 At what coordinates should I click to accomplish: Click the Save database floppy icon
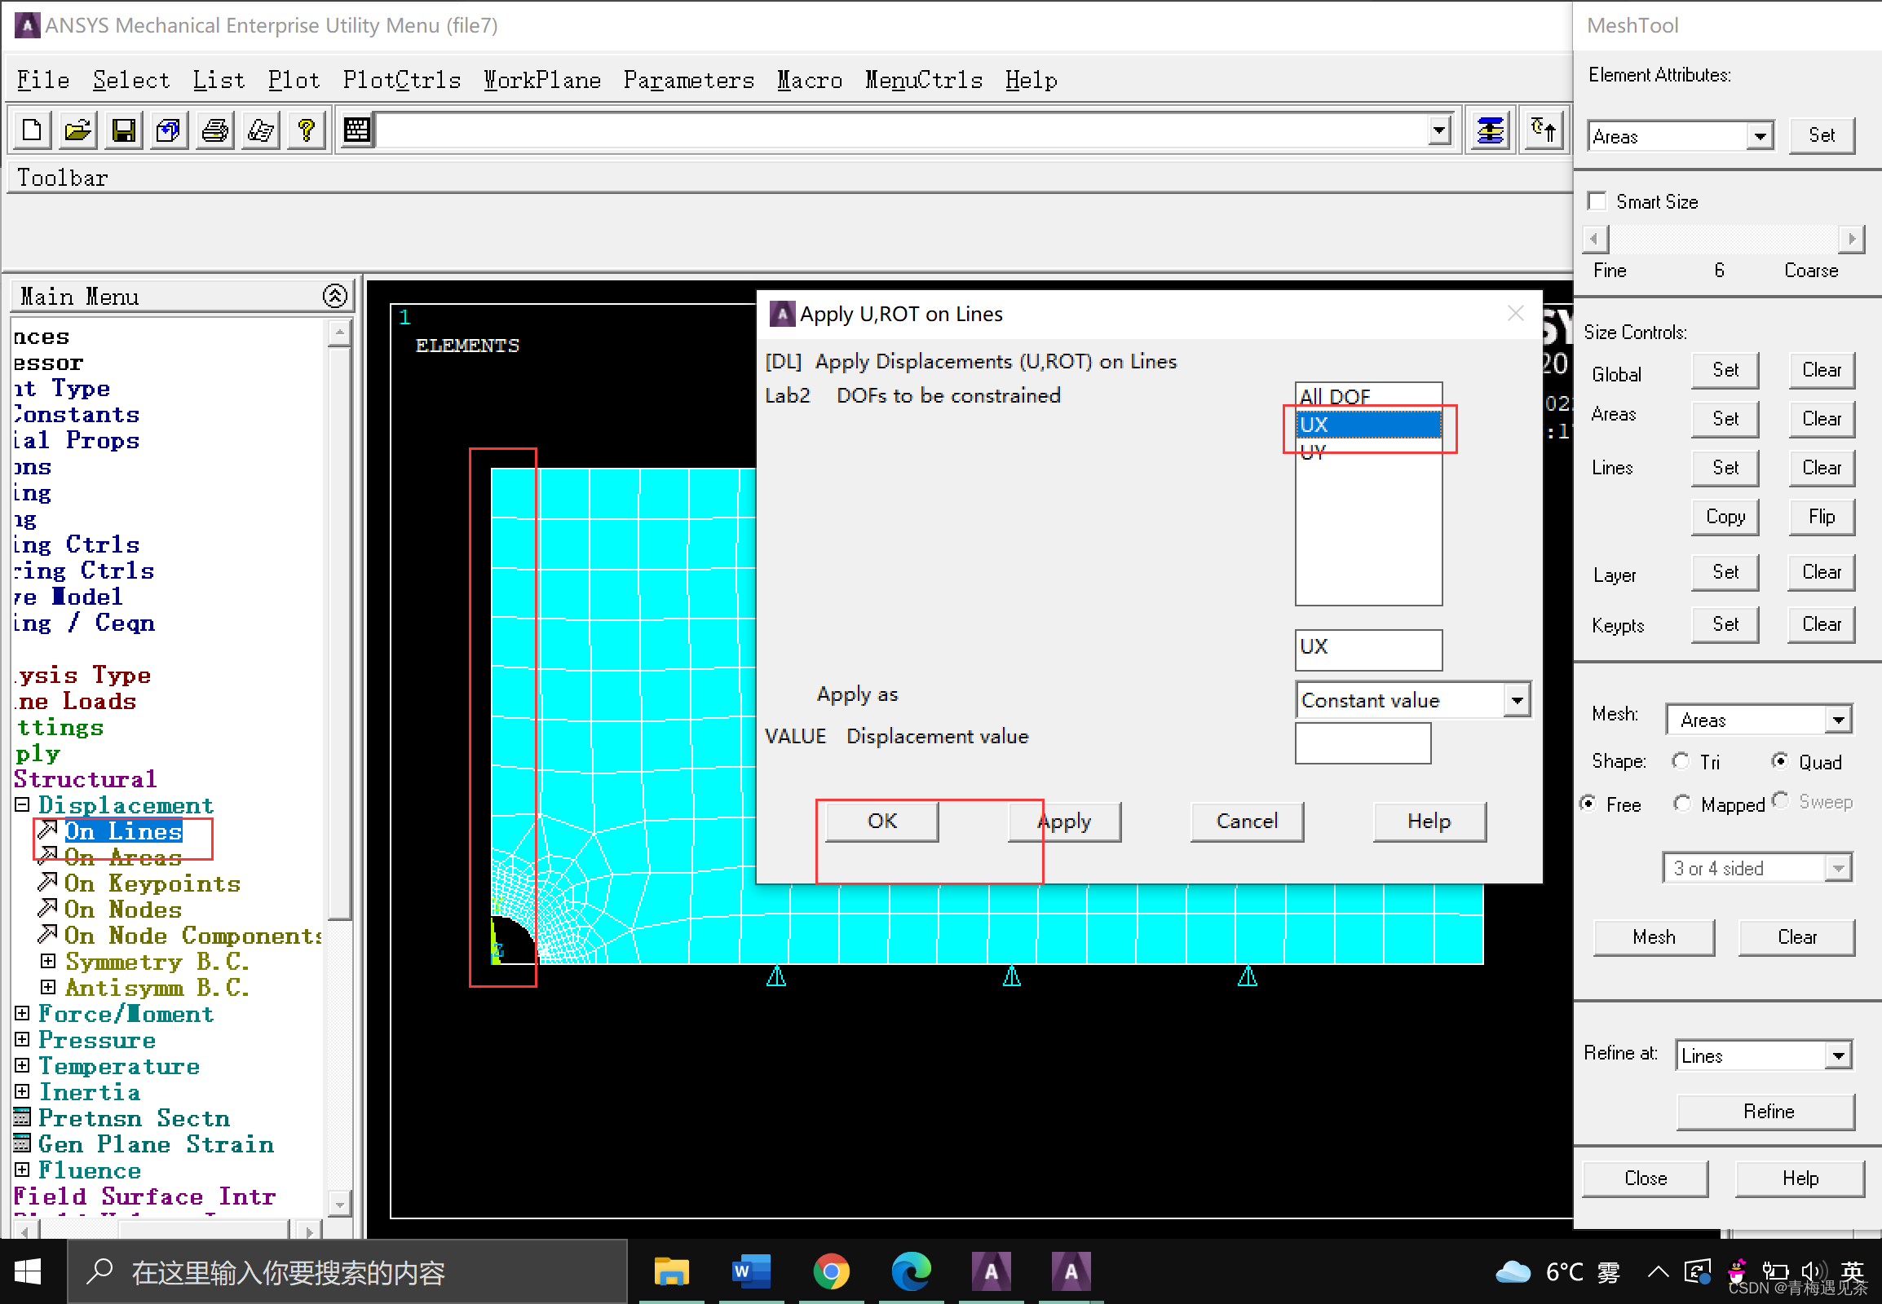[x=123, y=130]
